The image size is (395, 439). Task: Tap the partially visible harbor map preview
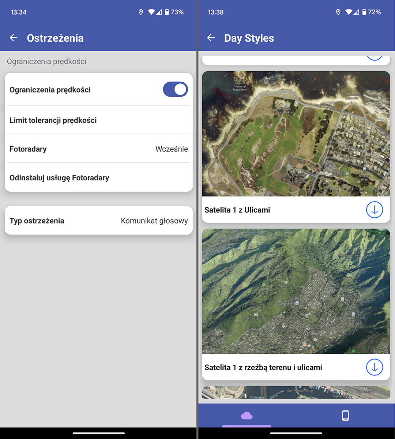pyautogui.click(x=296, y=393)
